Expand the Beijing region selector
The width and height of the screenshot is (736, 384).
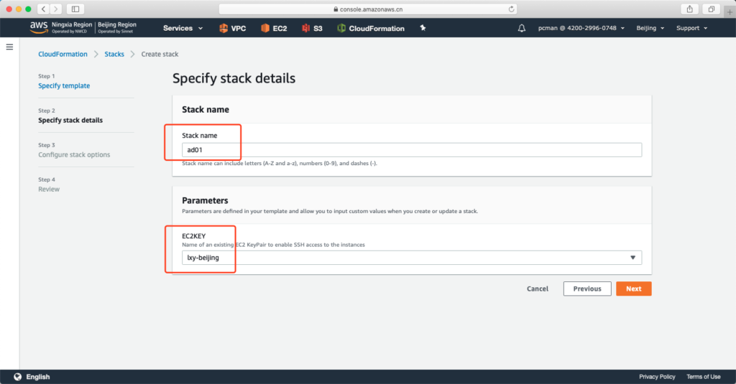coord(650,29)
